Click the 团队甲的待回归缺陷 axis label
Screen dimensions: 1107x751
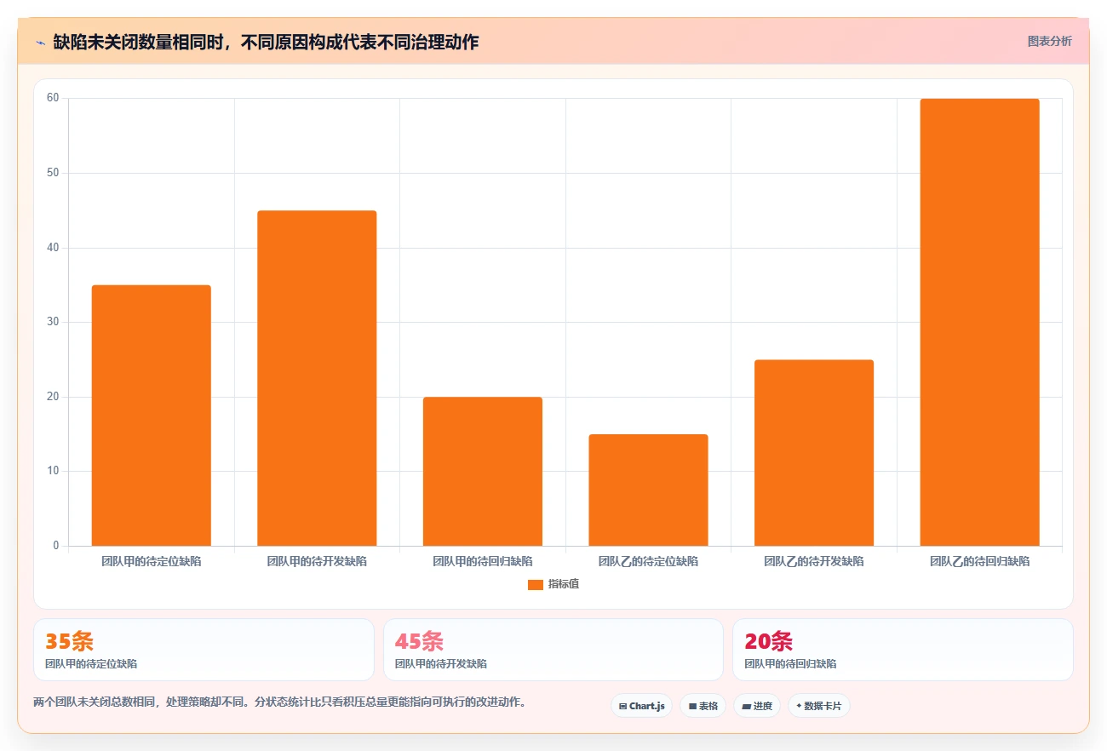click(483, 561)
